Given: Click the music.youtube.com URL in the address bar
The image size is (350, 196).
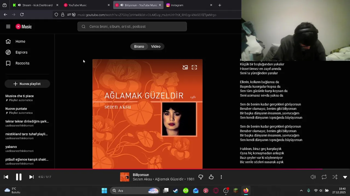Looking at the screenshot, I should (147, 15).
